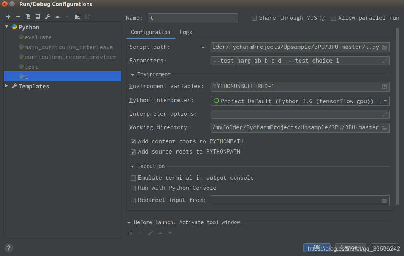Show Share through VCS help tooltip icon
The image size is (404, 256).
323,18
